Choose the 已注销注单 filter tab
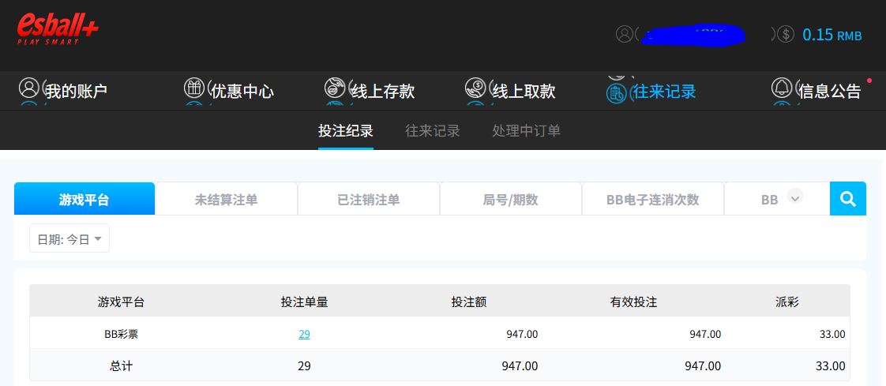This screenshot has height=386, width=886. (x=368, y=200)
